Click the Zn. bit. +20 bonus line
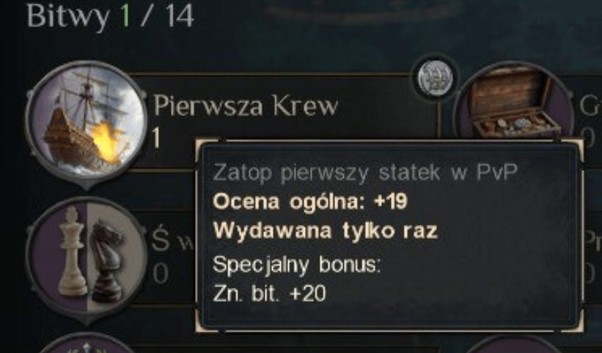Screen dimensions: 602x353 tap(270, 294)
